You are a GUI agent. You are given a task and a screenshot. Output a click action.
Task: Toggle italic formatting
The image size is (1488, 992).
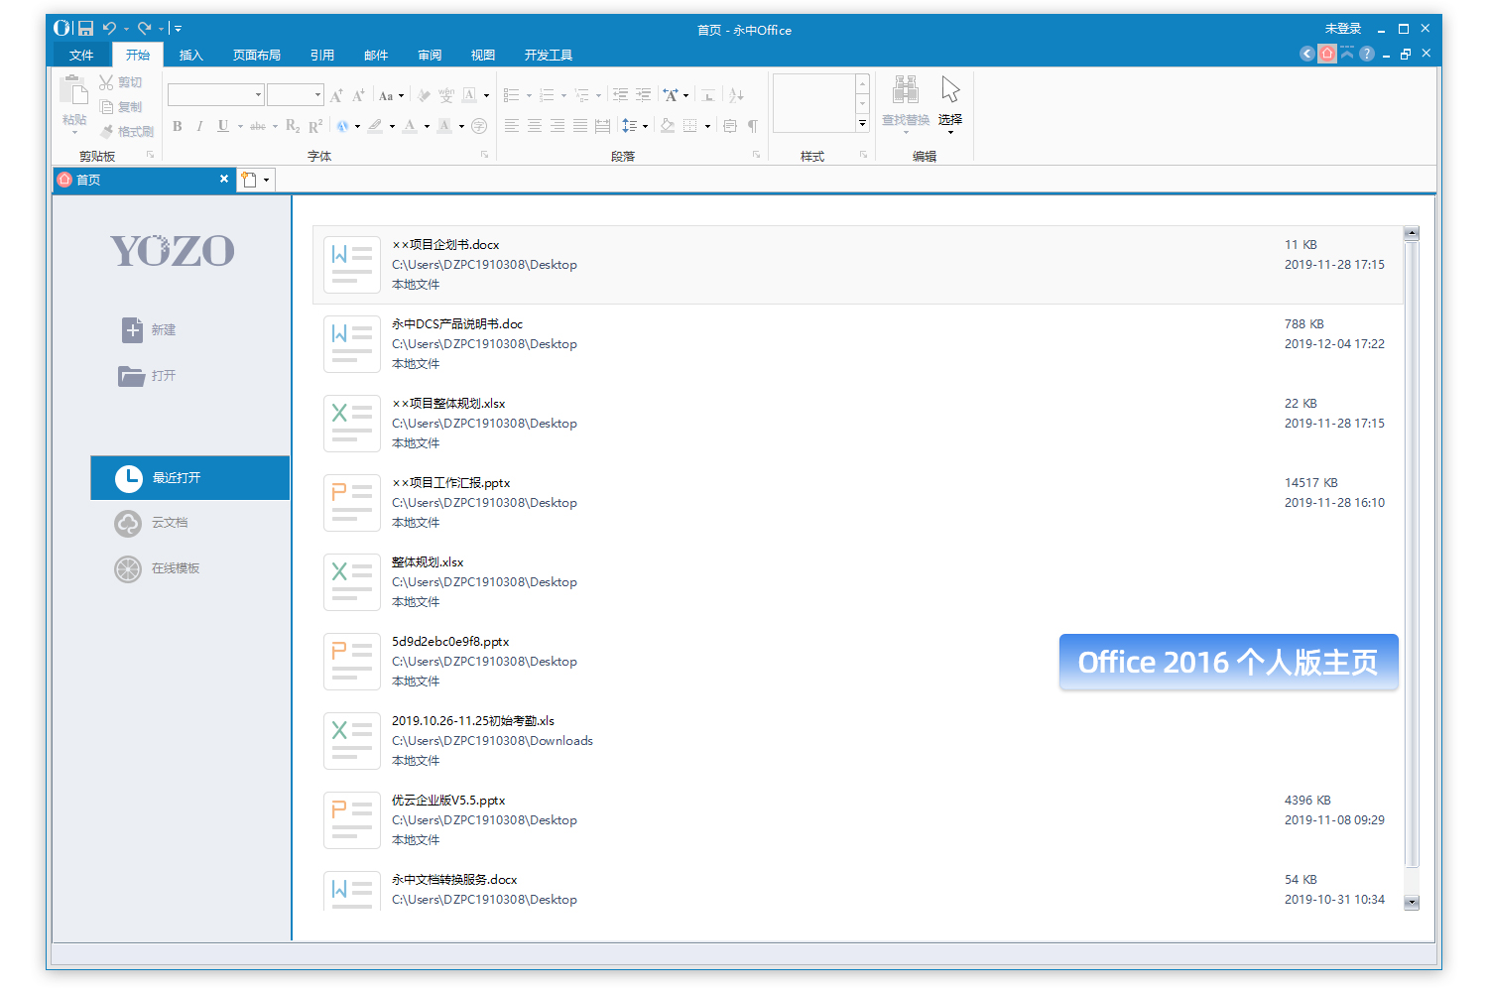tap(199, 126)
